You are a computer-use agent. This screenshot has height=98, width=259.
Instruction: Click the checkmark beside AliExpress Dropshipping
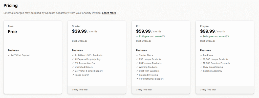tap(73, 59)
